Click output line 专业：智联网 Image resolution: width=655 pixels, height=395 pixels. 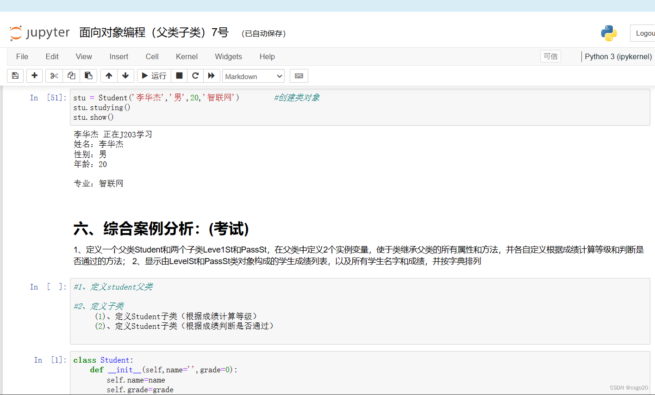click(99, 184)
